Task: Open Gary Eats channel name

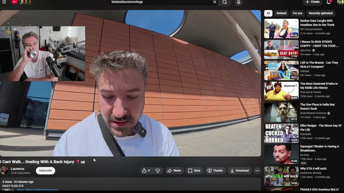Action: pos(306,50)
